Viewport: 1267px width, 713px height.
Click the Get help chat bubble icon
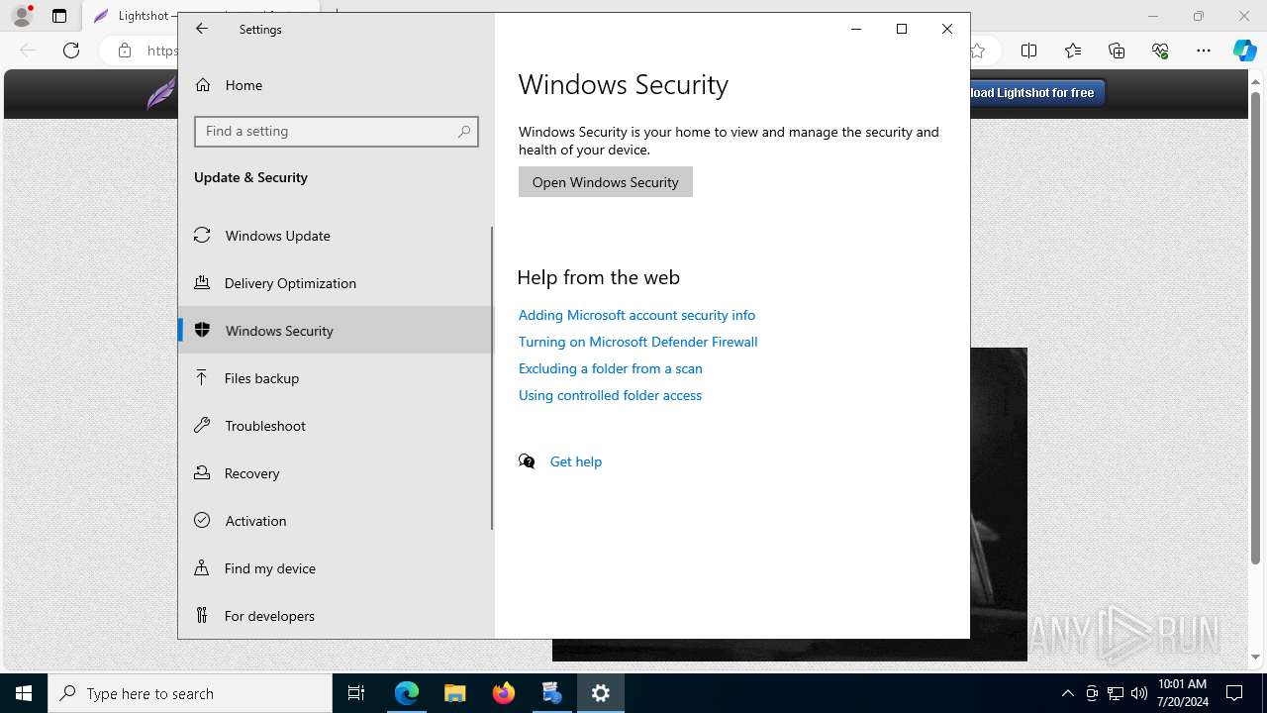click(x=527, y=461)
